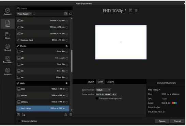The image size is (186, 126).
Task: Click the rename preset icon beside the trash
Action: tap(66, 114)
